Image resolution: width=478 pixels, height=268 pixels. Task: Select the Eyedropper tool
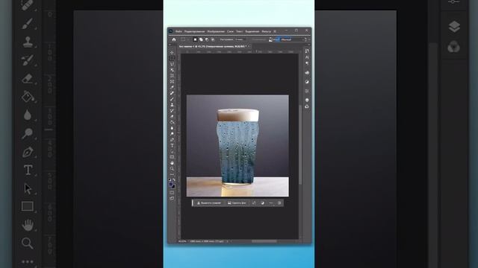click(172, 87)
